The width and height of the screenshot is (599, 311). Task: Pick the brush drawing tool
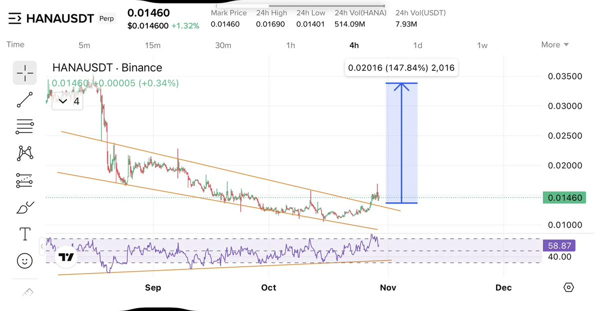(x=25, y=208)
